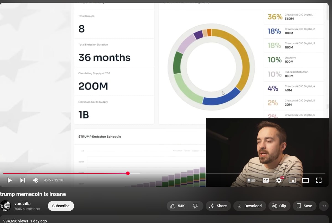The width and height of the screenshot is (332, 223).
Task: Open the video settings gear
Action: (x=279, y=180)
